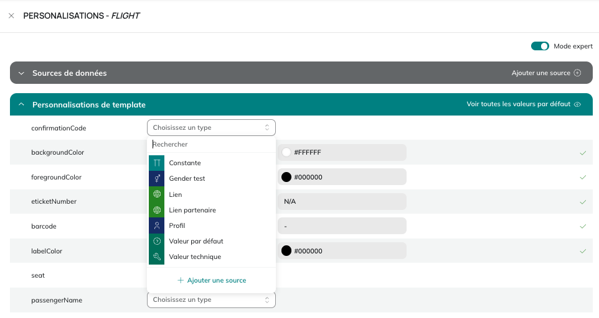This screenshot has height=318, width=599.
Task: Select the Valeur par défaut option
Action: pos(211,241)
